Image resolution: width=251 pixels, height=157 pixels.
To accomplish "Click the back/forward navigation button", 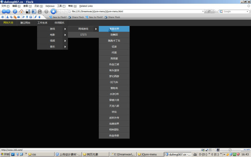I will pos(6,11).
